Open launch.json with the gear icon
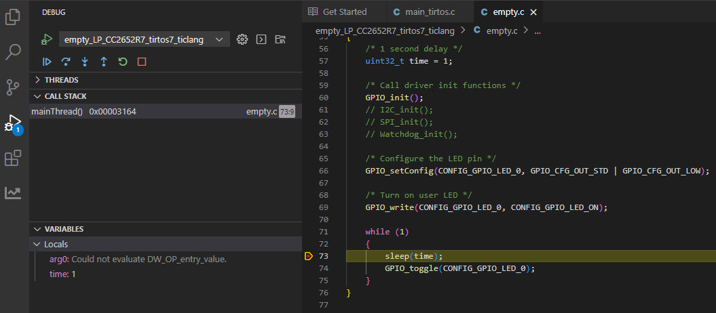The height and width of the screenshot is (313, 716). pos(242,40)
